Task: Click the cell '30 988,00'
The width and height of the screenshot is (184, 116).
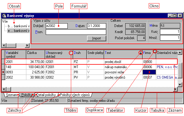Action: click(36, 77)
